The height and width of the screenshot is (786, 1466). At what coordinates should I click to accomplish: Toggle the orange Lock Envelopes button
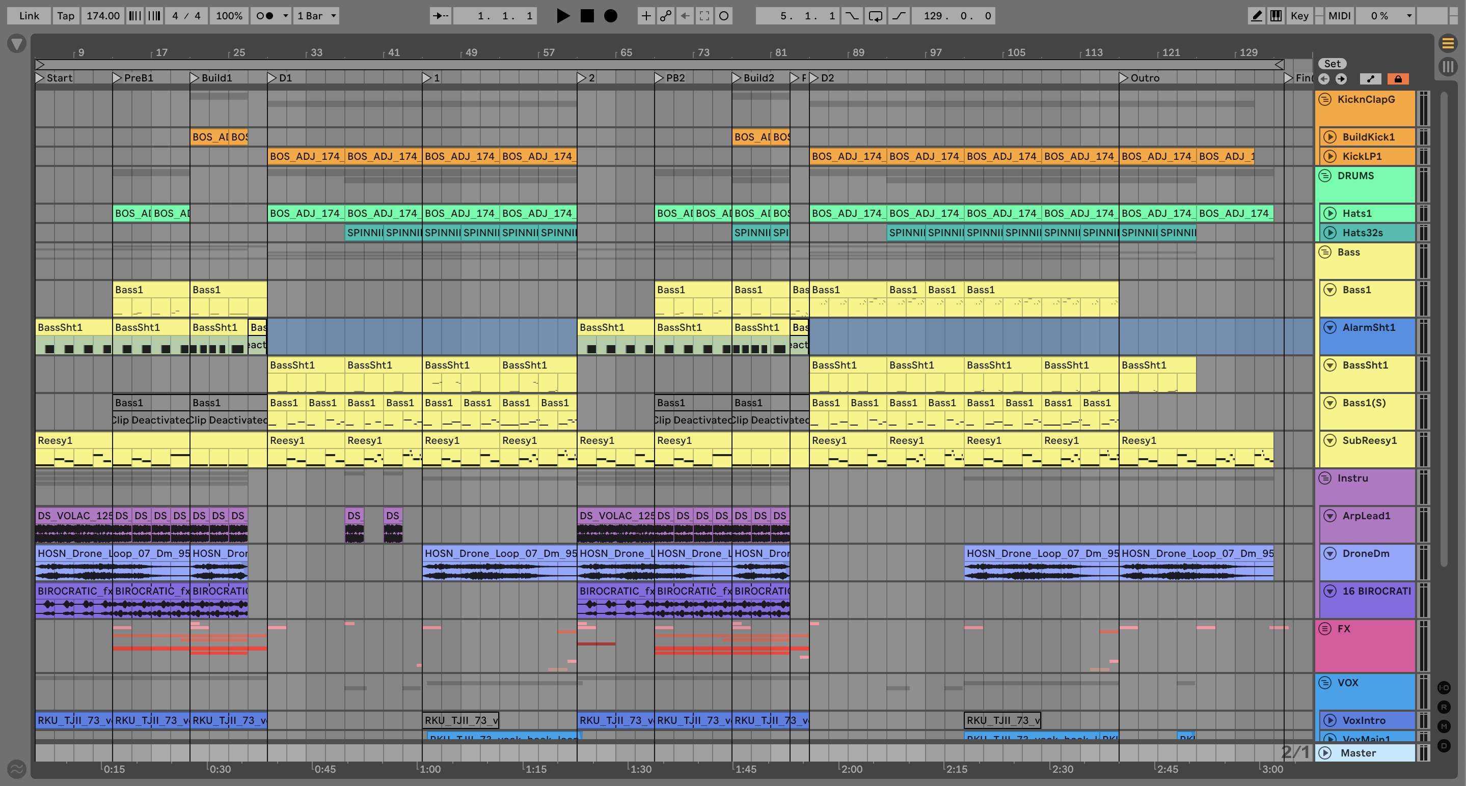click(1398, 79)
